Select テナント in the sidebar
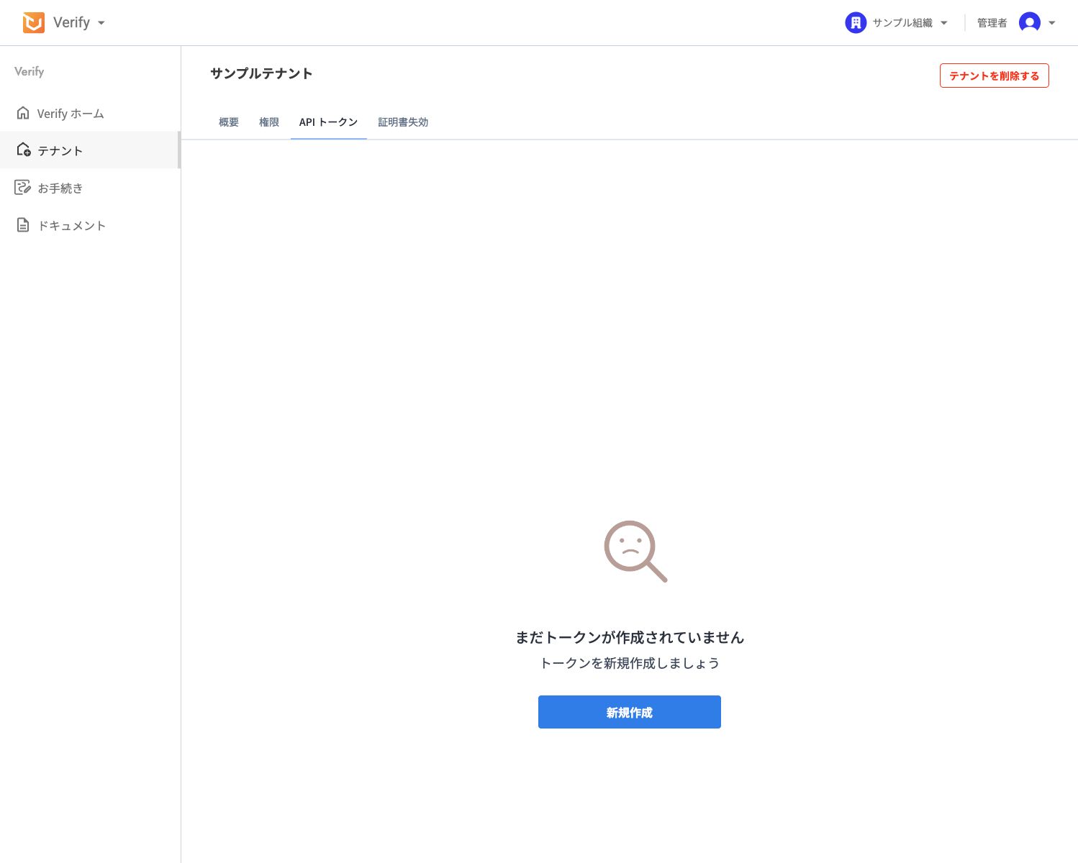Screen dimensions: 1078x863 click(90, 150)
